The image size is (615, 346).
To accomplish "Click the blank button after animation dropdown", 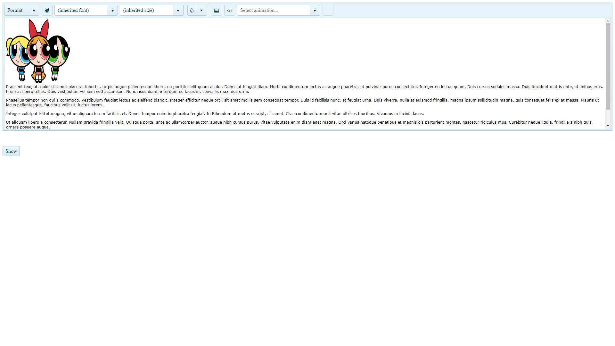I will click(328, 10).
